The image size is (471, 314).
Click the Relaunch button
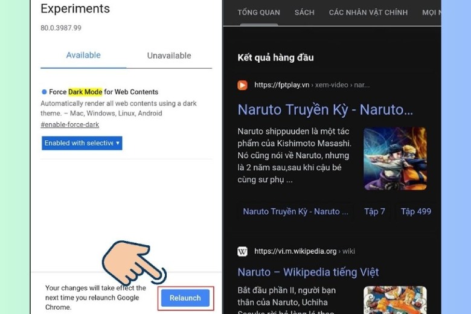click(x=185, y=298)
